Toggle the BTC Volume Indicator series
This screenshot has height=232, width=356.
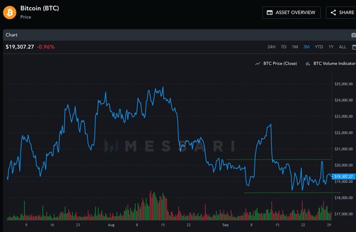tap(330, 63)
